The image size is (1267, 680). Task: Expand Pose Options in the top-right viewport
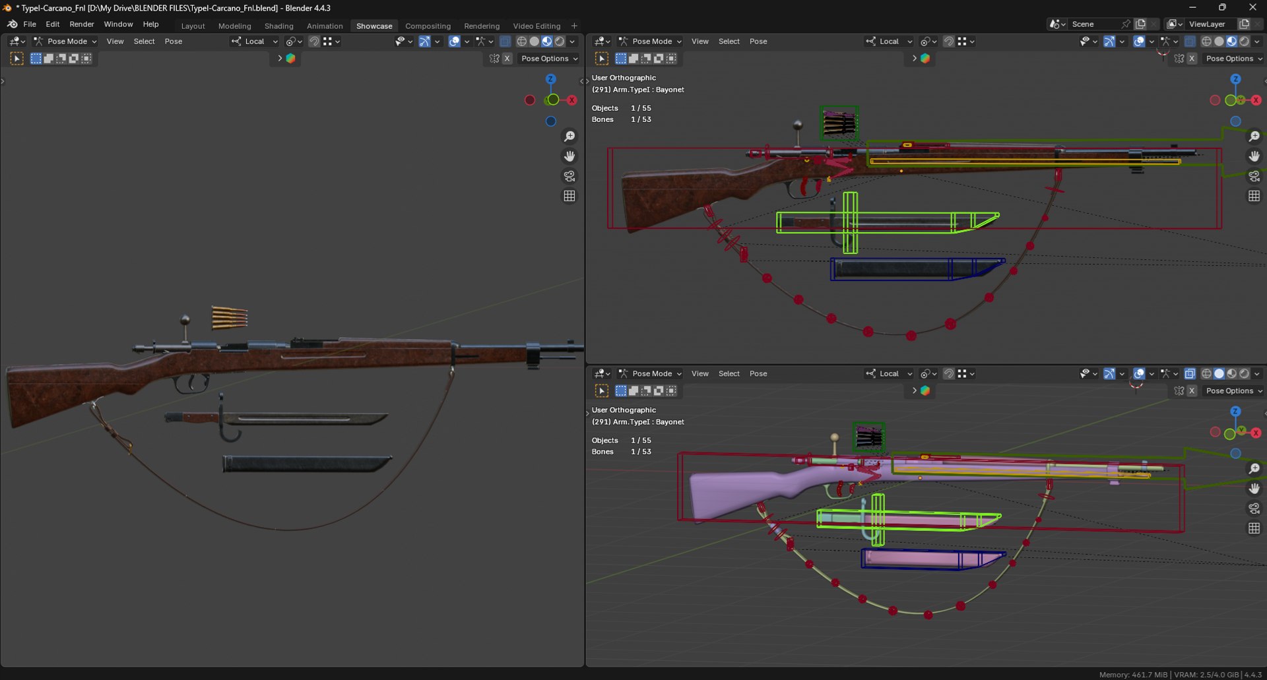[1233, 59]
